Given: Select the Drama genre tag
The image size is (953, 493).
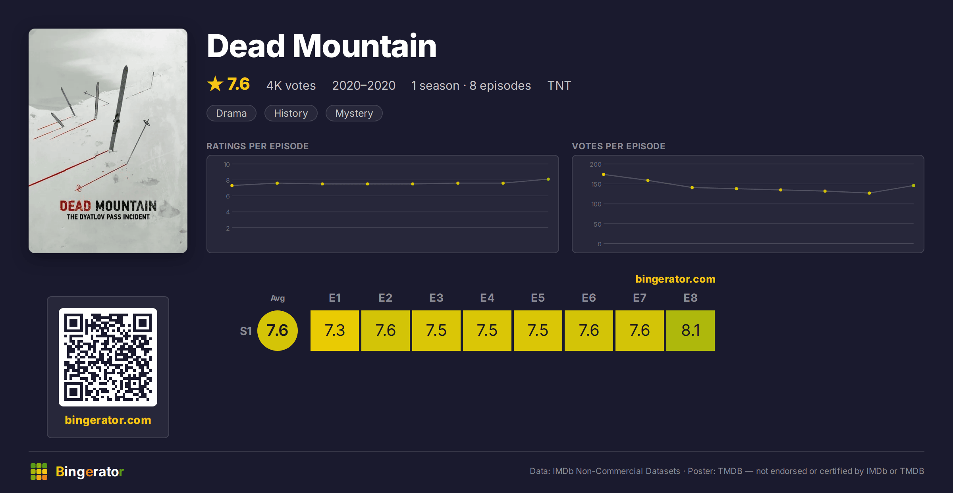Looking at the screenshot, I should point(231,113).
